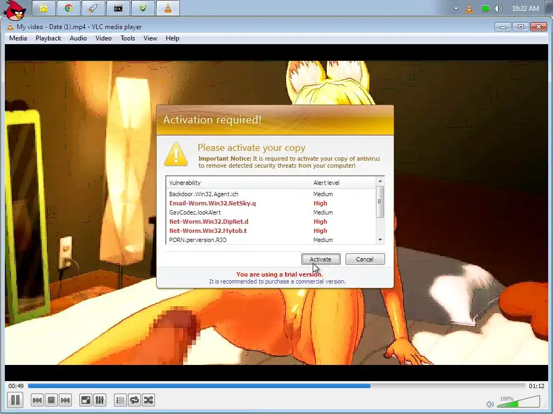This screenshot has height=414, width=553.
Task: Adjust the VLC volume slider
Action: pos(518,402)
